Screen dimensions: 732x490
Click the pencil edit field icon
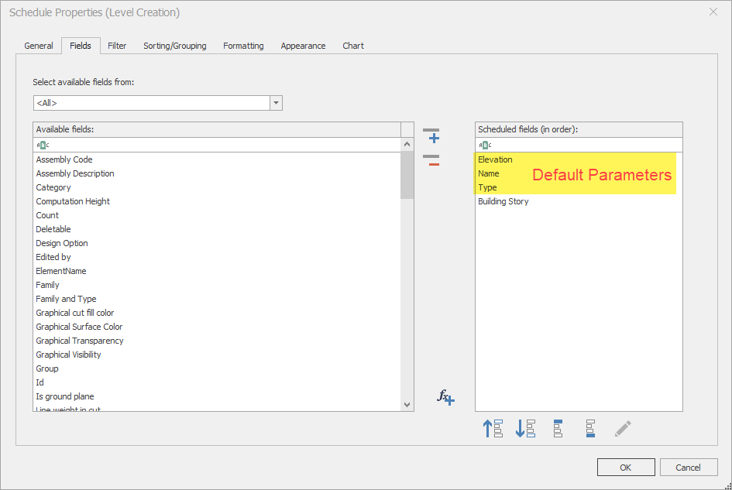click(623, 428)
